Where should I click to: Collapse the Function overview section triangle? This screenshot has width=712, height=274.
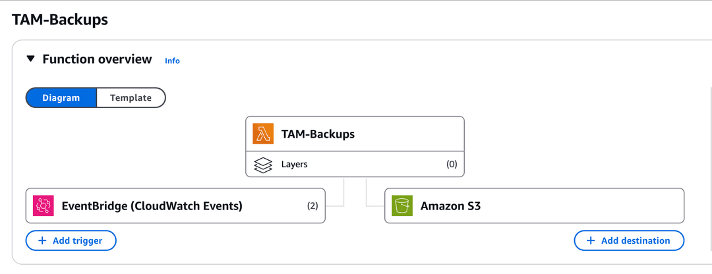point(30,59)
